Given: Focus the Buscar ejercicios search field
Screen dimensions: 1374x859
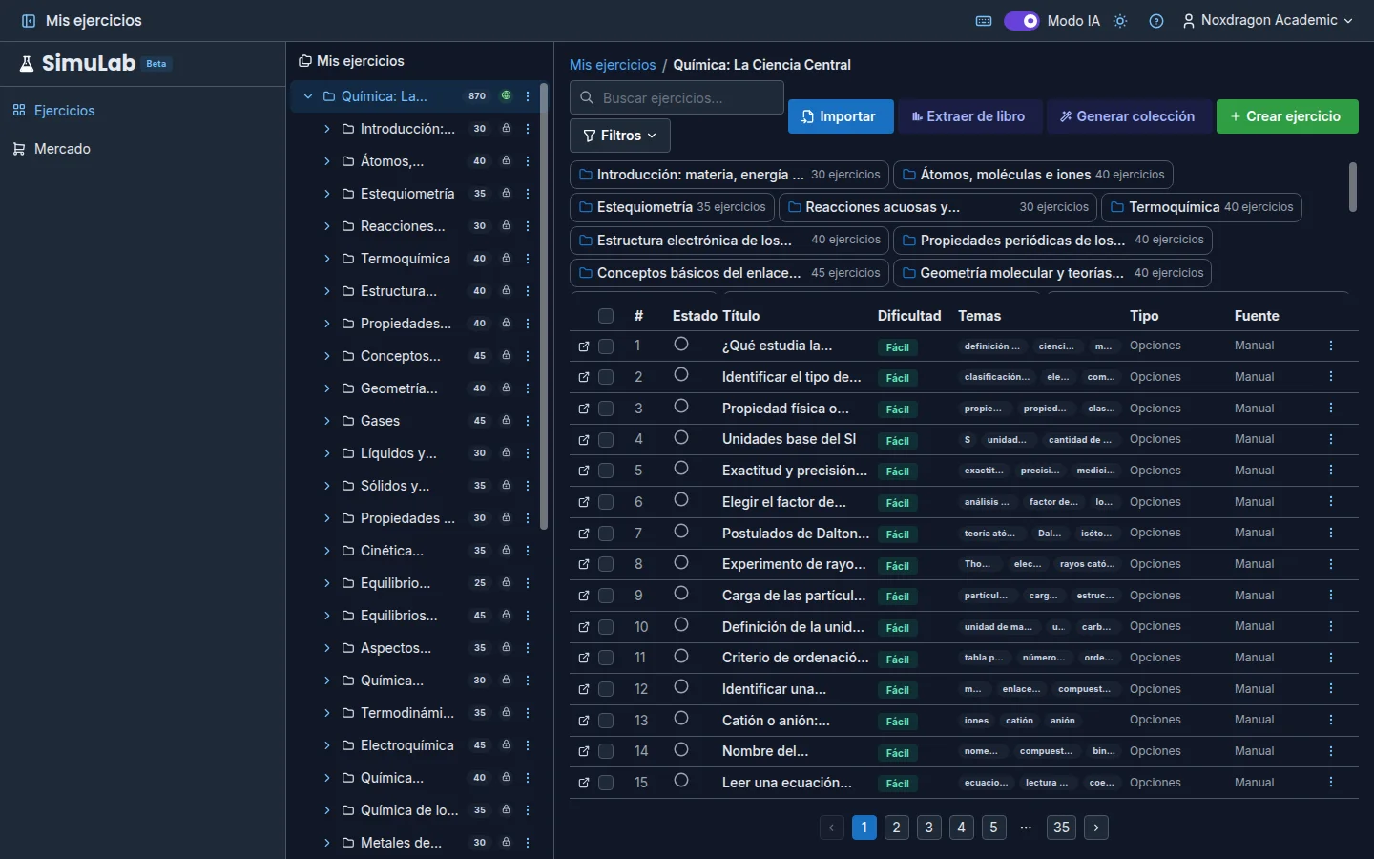Looking at the screenshot, I should pyautogui.click(x=677, y=97).
